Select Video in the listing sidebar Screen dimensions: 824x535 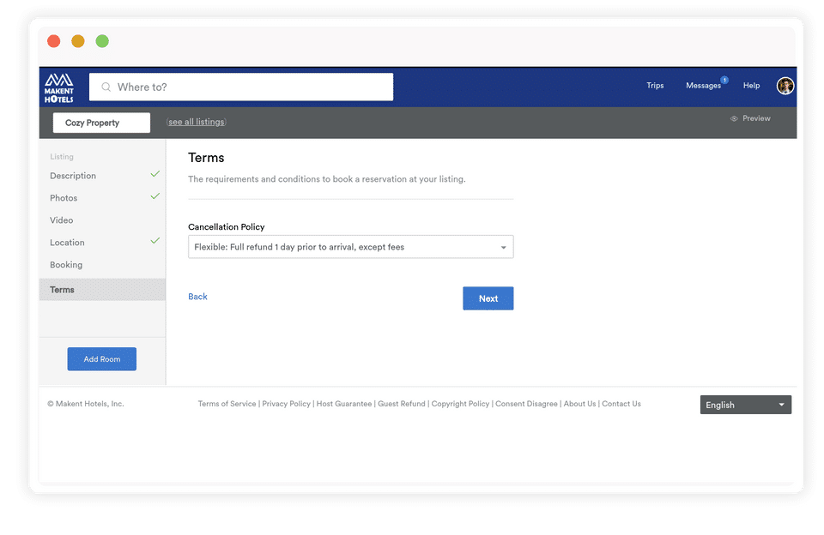[x=62, y=220]
